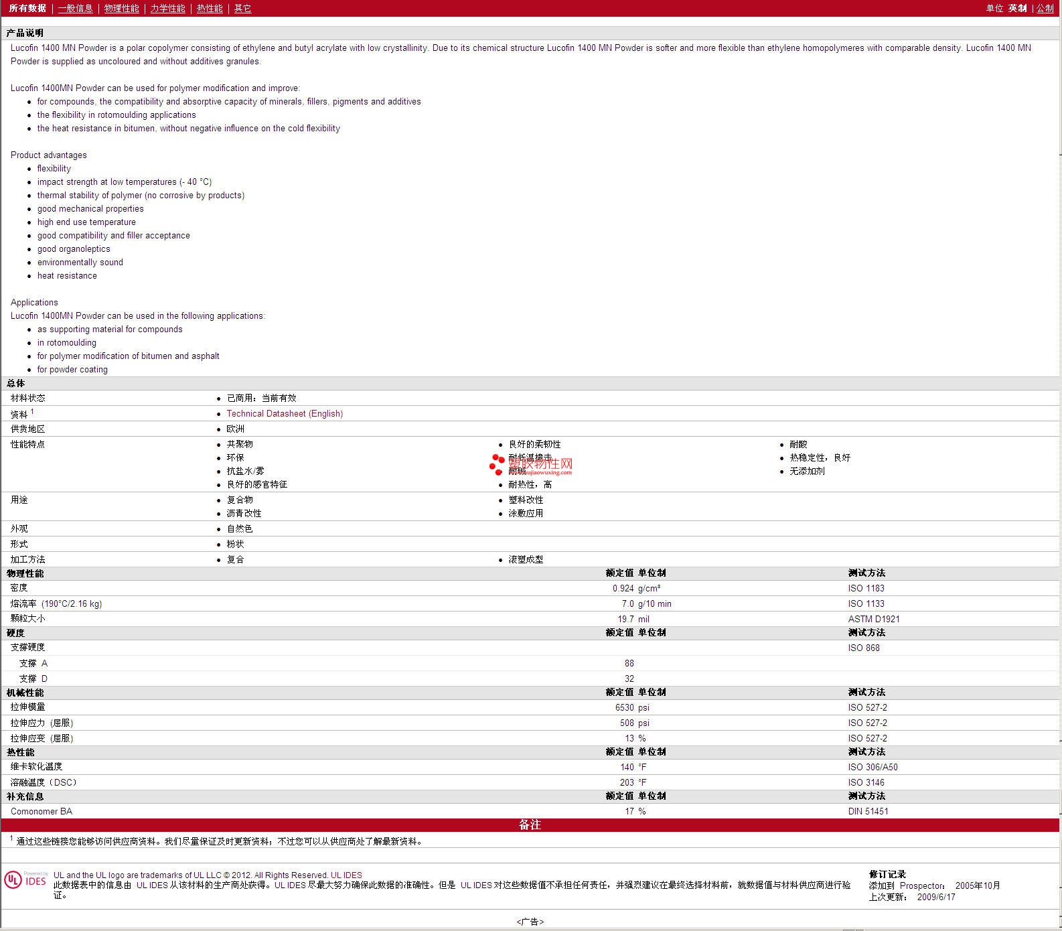Click the 抗盐水/雾 feature item

(x=245, y=471)
